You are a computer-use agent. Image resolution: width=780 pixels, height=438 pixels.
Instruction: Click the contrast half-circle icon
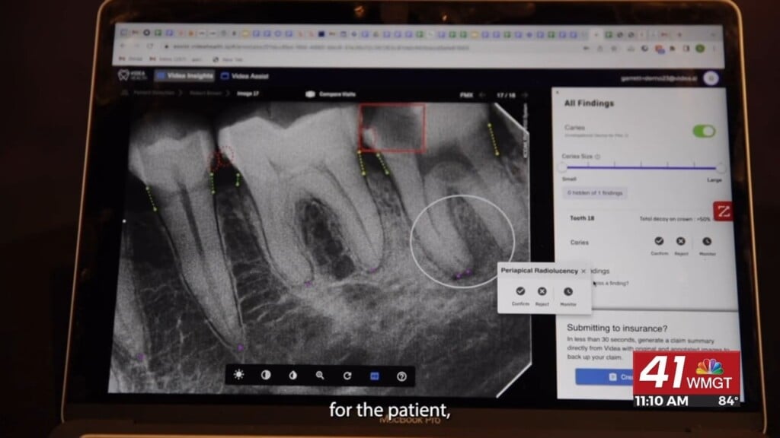pos(266,375)
